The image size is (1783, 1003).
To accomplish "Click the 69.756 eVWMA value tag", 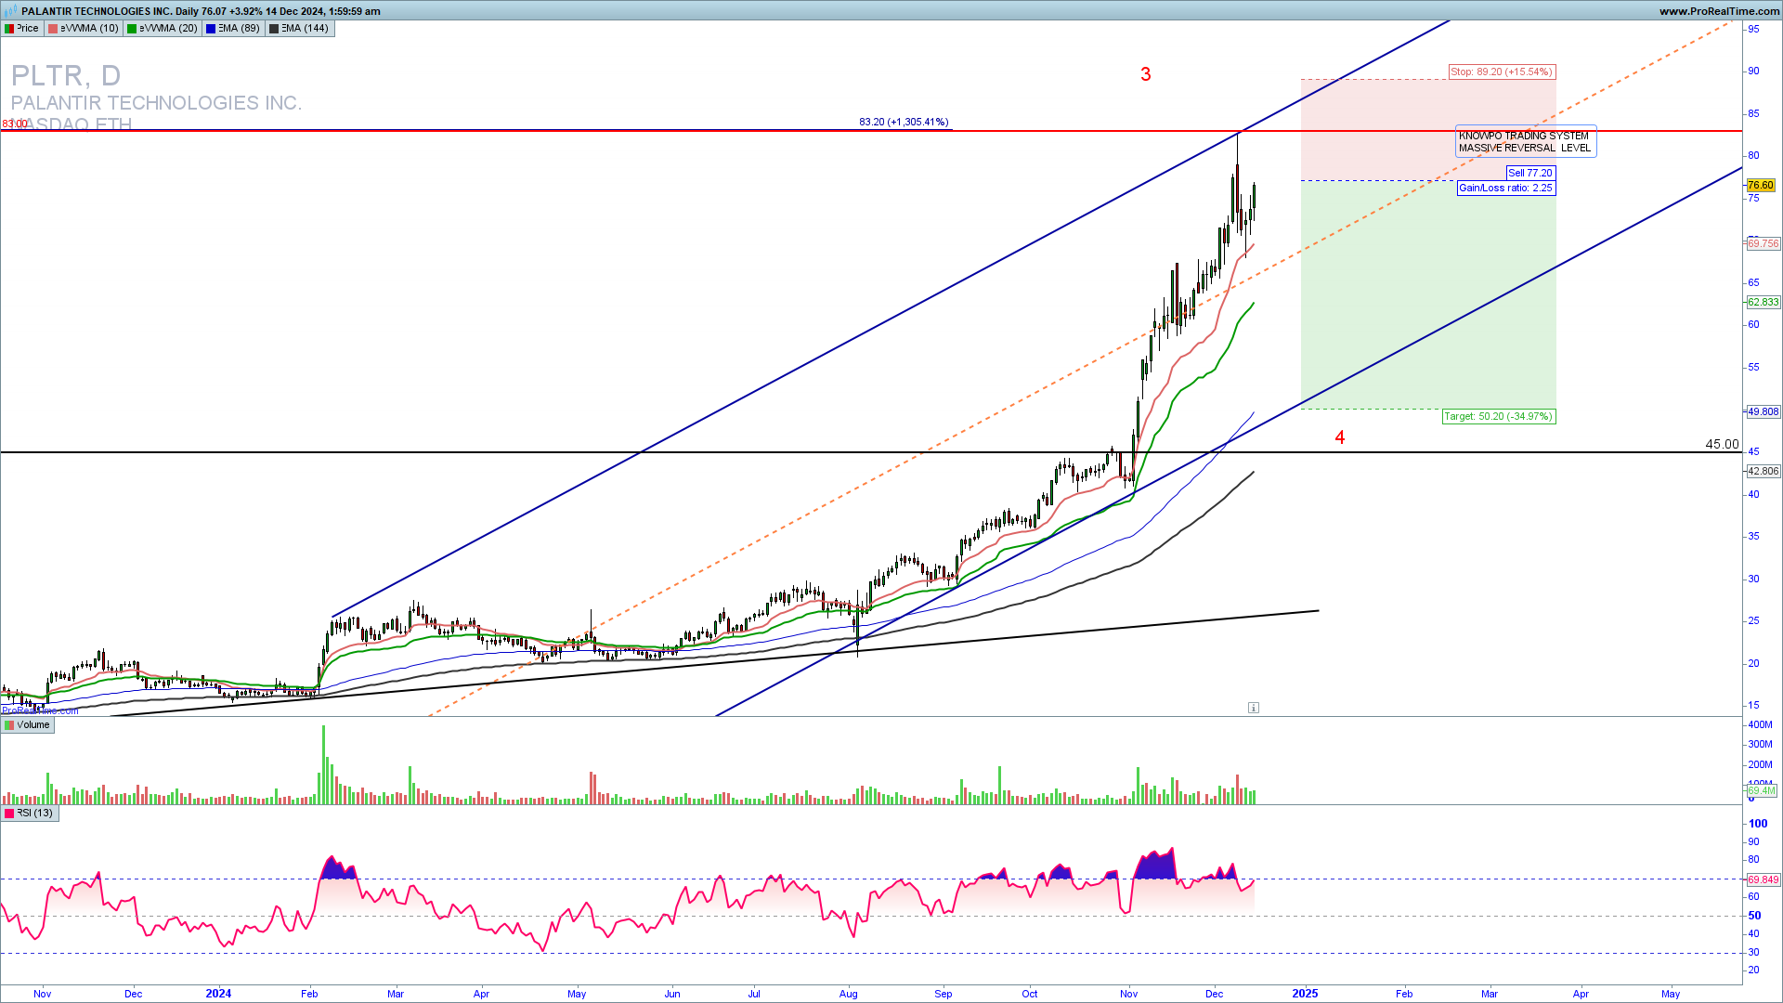I will tap(1763, 243).
